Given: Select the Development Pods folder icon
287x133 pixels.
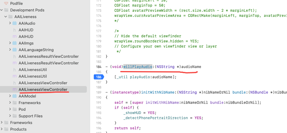Looking at the screenshot, I should (6, 10).
